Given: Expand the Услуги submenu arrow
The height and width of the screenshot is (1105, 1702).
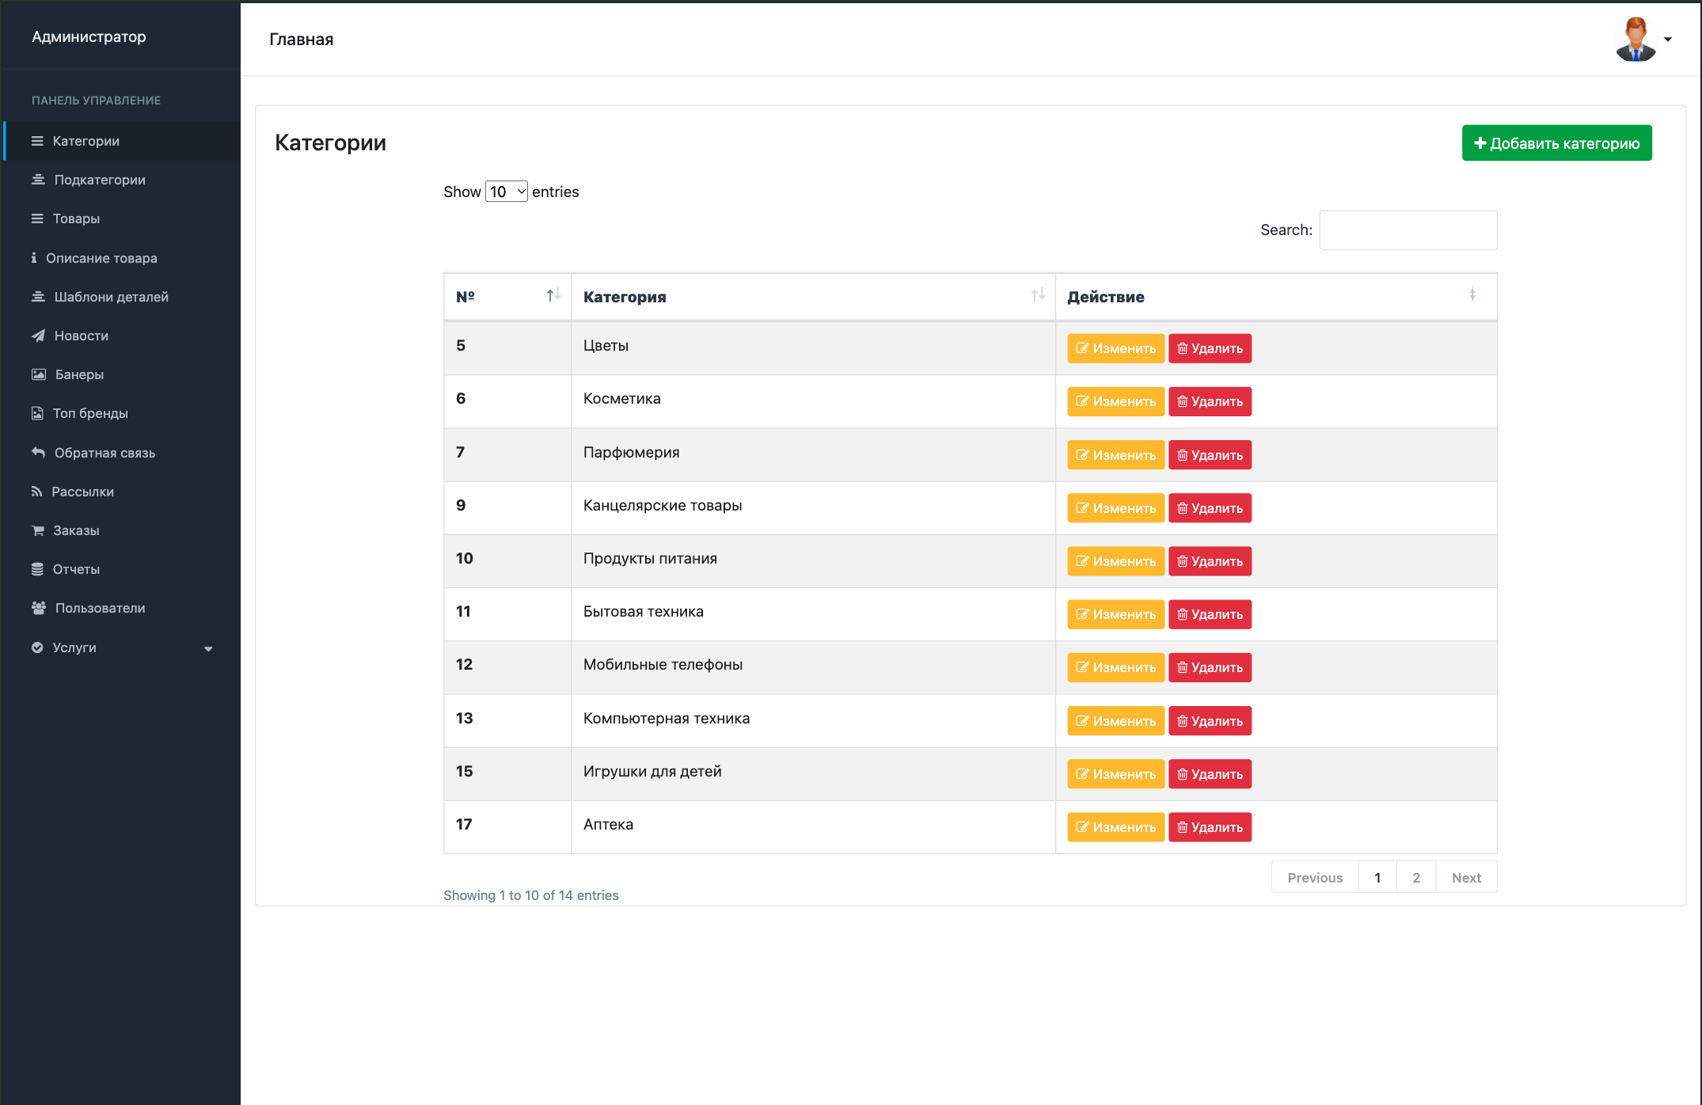Looking at the screenshot, I should [x=208, y=648].
